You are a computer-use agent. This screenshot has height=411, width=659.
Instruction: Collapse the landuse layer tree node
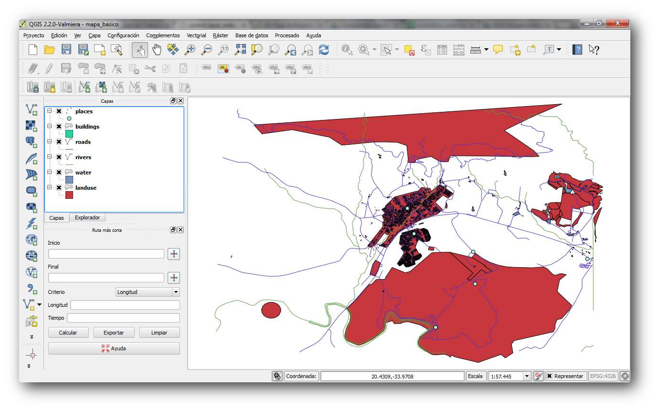coord(50,188)
